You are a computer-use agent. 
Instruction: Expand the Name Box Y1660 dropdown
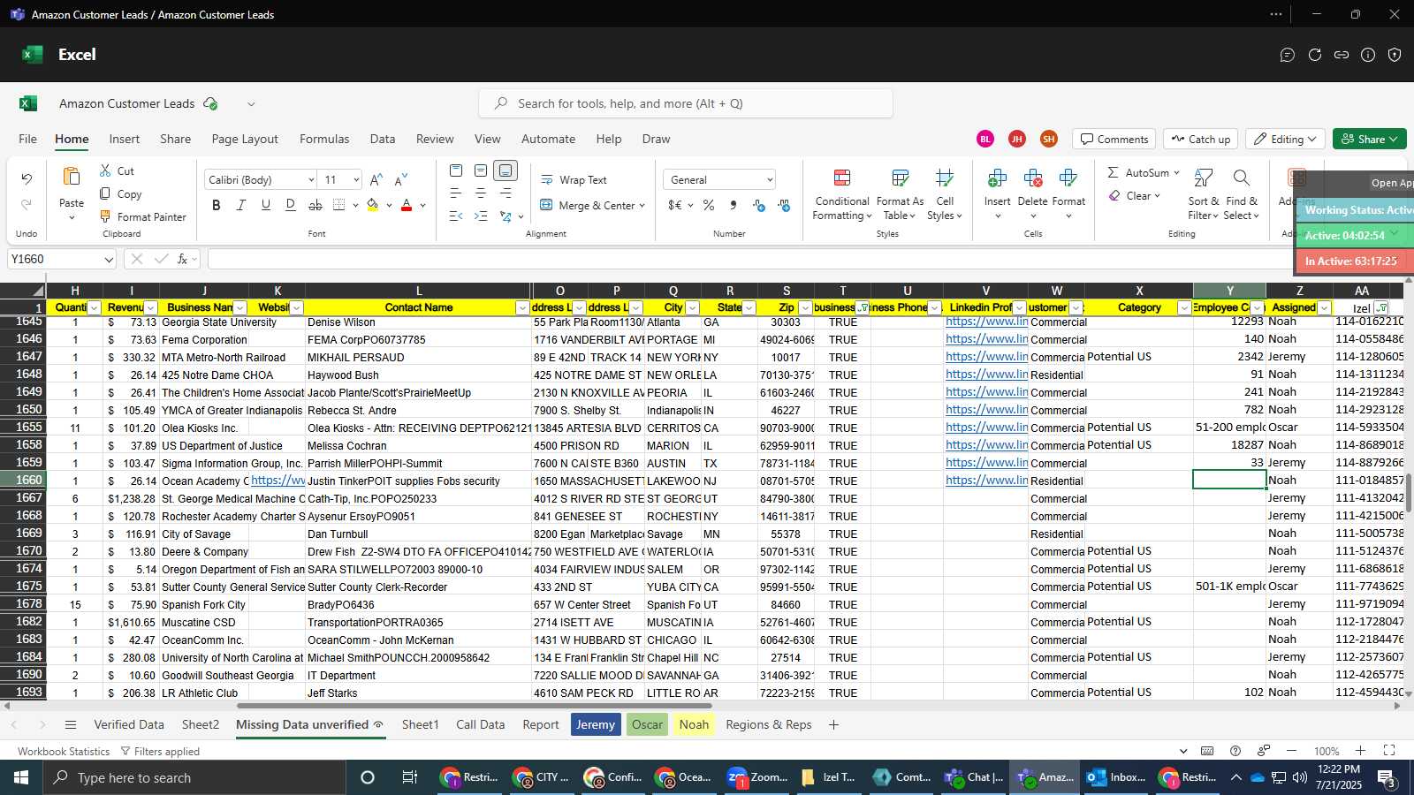coord(109,260)
